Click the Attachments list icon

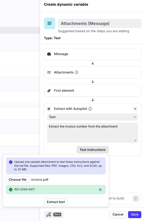[49, 72]
